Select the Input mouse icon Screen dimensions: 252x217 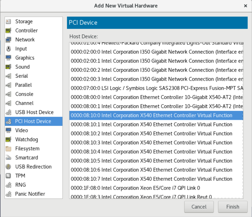[8, 49]
